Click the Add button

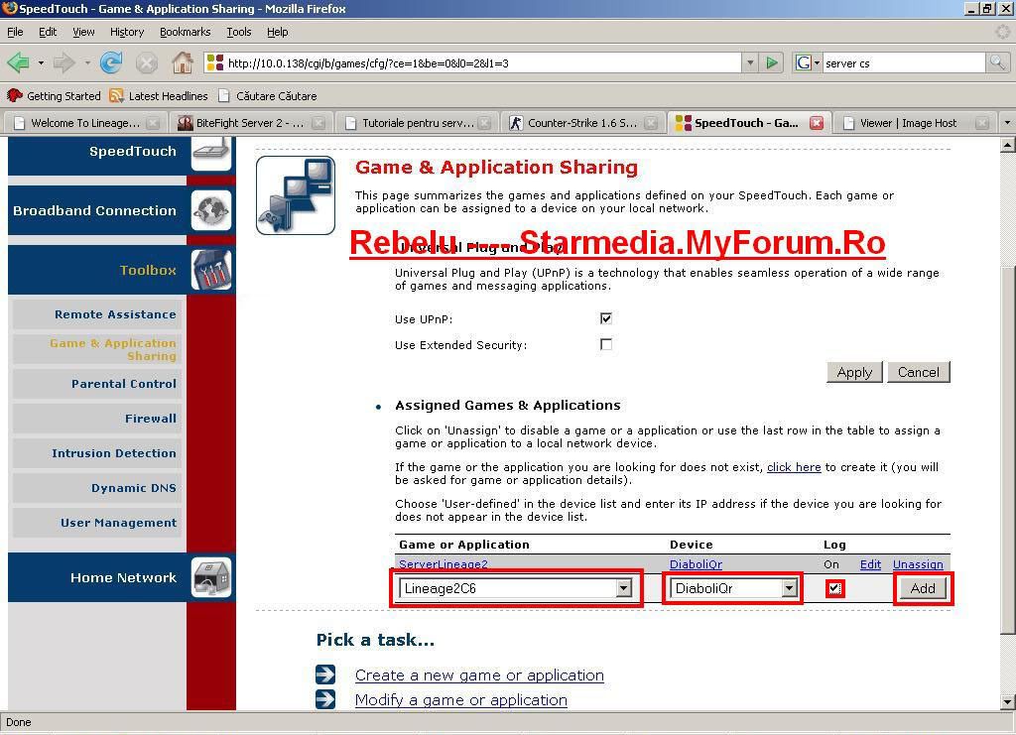click(923, 588)
